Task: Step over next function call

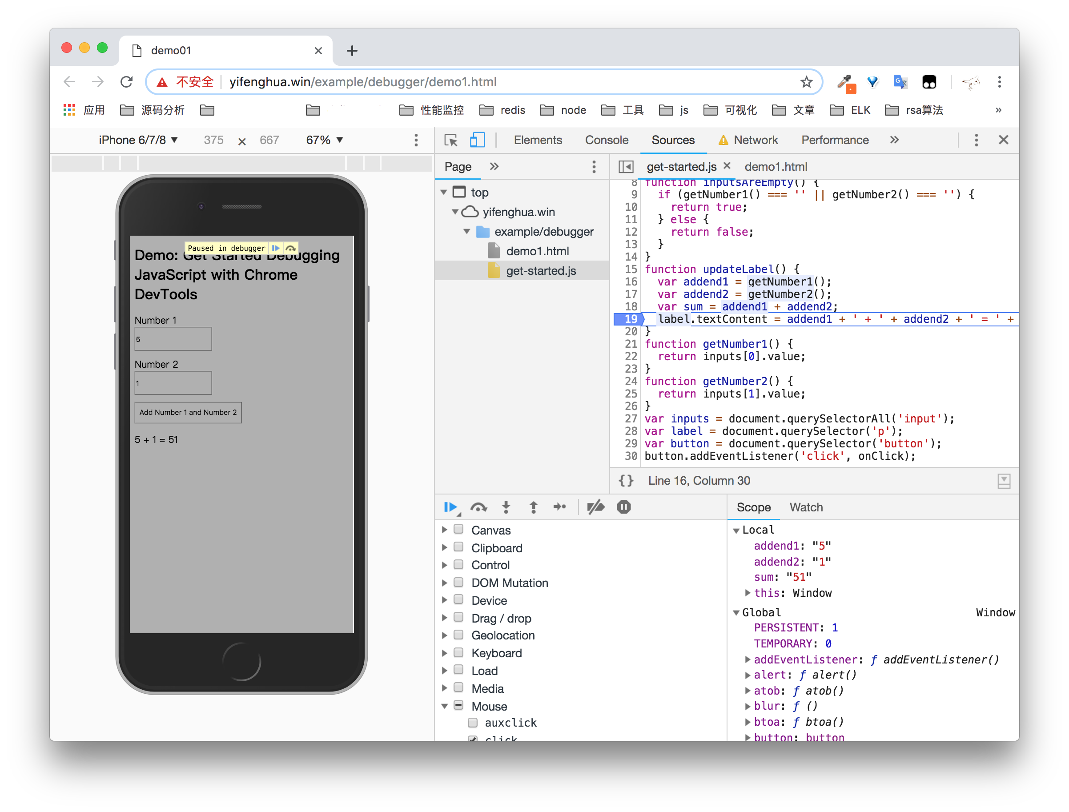Action: 478,507
